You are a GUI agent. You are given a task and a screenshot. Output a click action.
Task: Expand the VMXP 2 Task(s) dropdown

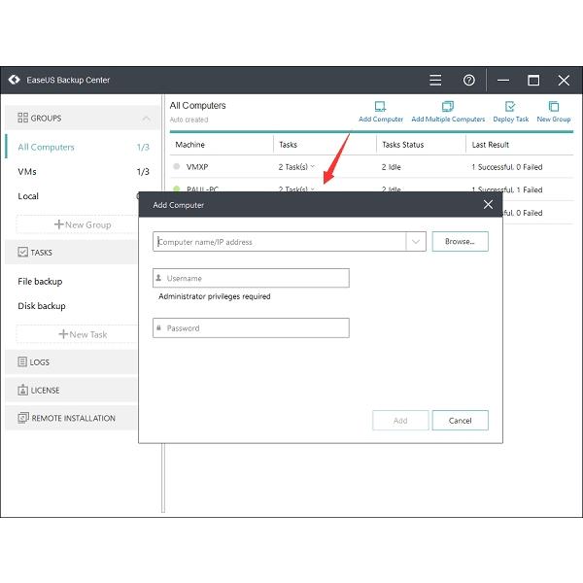click(312, 167)
